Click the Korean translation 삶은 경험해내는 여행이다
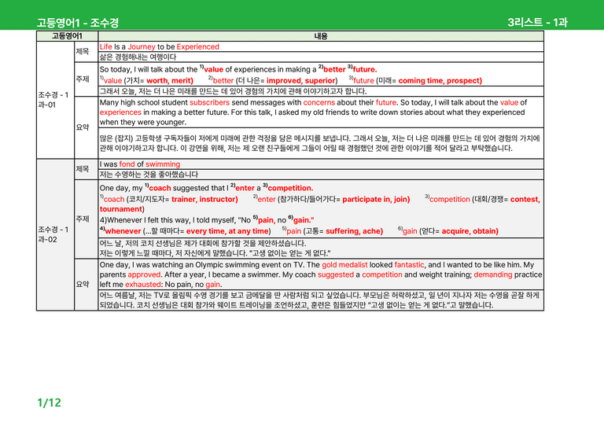 coord(138,57)
